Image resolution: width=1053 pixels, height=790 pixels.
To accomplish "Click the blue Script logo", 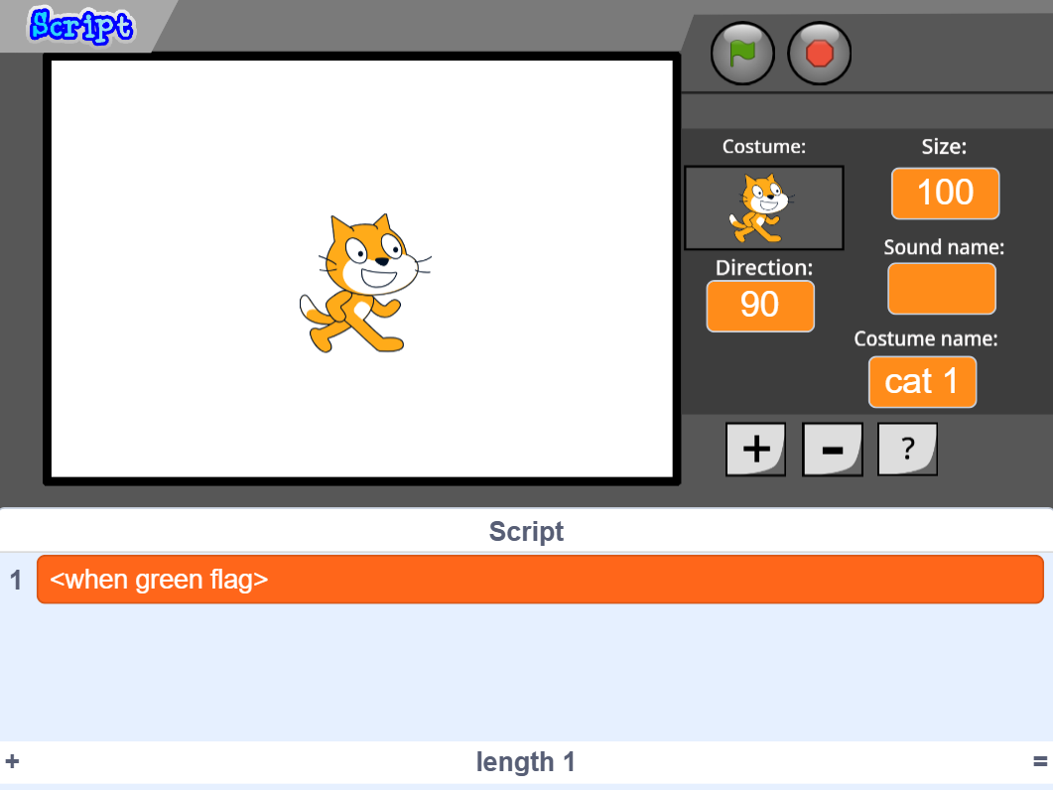I will 81,26.
